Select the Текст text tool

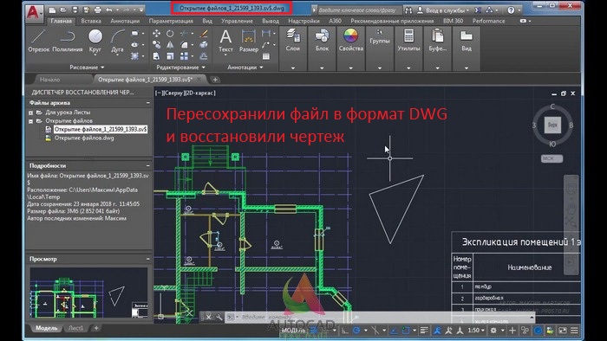(x=225, y=42)
